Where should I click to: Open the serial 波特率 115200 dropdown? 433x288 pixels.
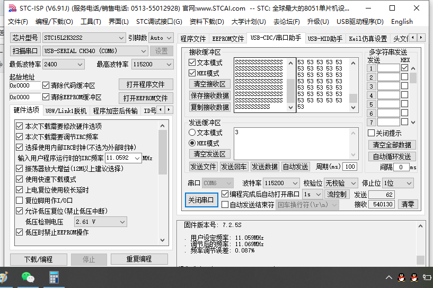281,183
